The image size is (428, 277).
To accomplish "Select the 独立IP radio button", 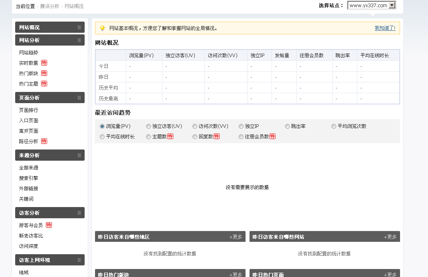I will (241, 126).
